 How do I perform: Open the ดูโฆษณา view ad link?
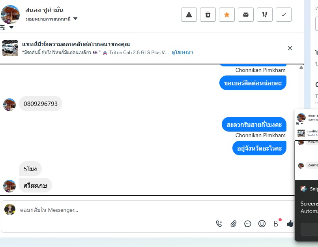point(182,53)
